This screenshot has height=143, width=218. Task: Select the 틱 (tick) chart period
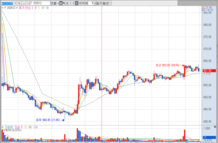click(64, 3)
